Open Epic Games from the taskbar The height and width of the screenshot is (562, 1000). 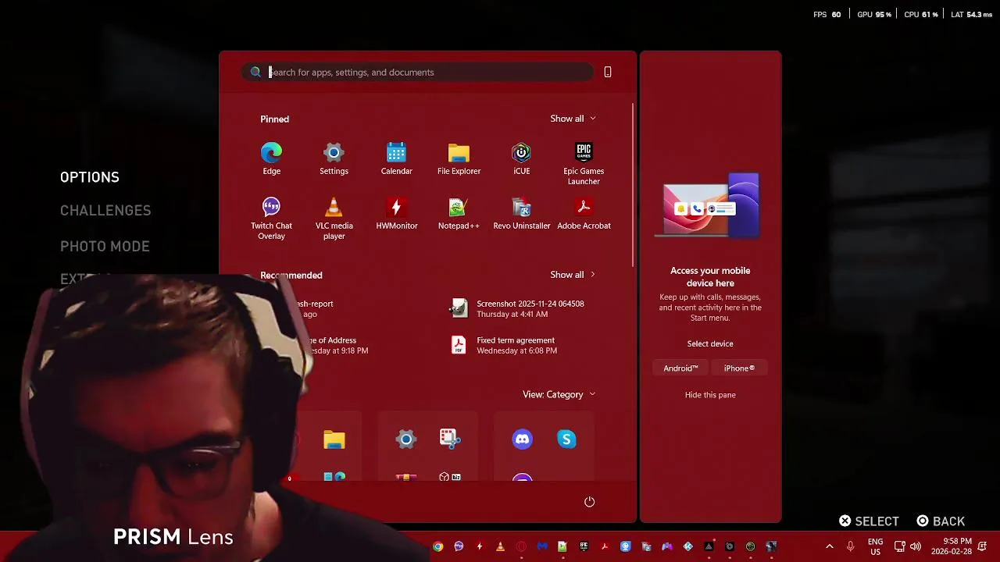(x=584, y=546)
